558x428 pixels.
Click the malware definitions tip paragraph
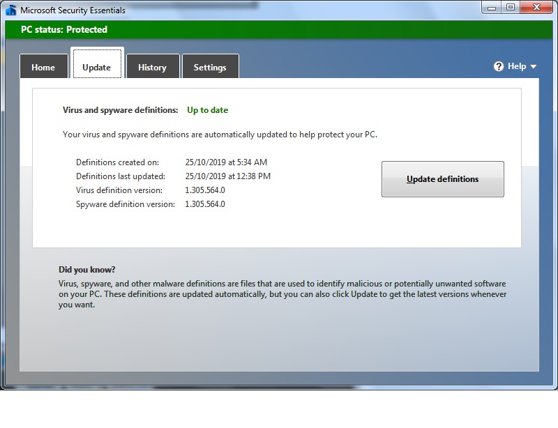tap(282, 294)
